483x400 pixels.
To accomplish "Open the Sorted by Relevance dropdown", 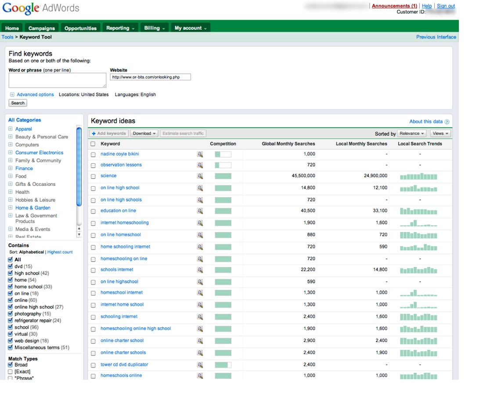I will 412,133.
